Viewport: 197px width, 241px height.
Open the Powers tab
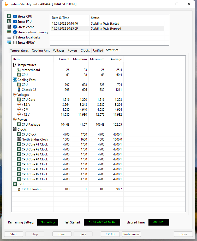pyautogui.click(x=73, y=51)
